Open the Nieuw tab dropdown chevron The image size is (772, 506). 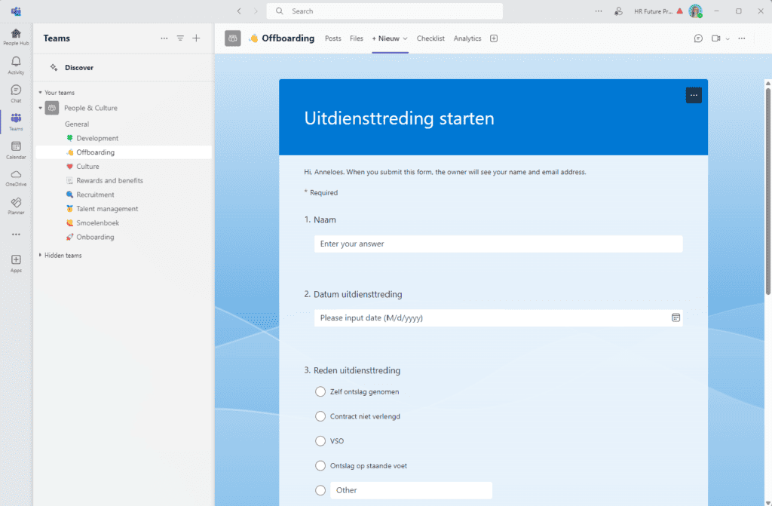tap(405, 38)
